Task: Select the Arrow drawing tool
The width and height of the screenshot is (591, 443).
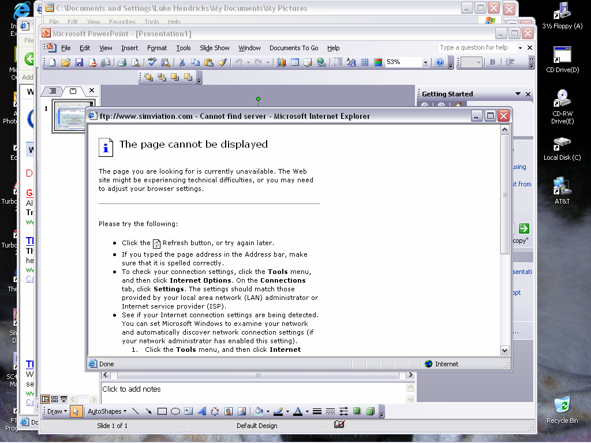Action: (148, 411)
